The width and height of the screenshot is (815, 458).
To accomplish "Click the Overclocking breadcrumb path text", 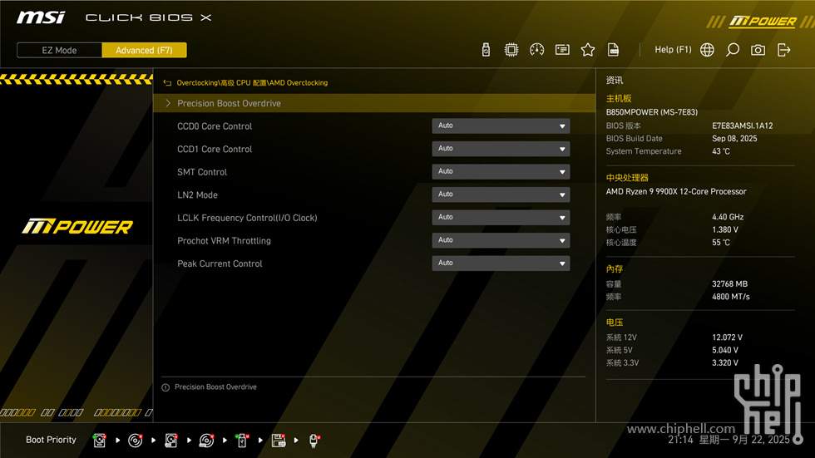I will click(252, 83).
